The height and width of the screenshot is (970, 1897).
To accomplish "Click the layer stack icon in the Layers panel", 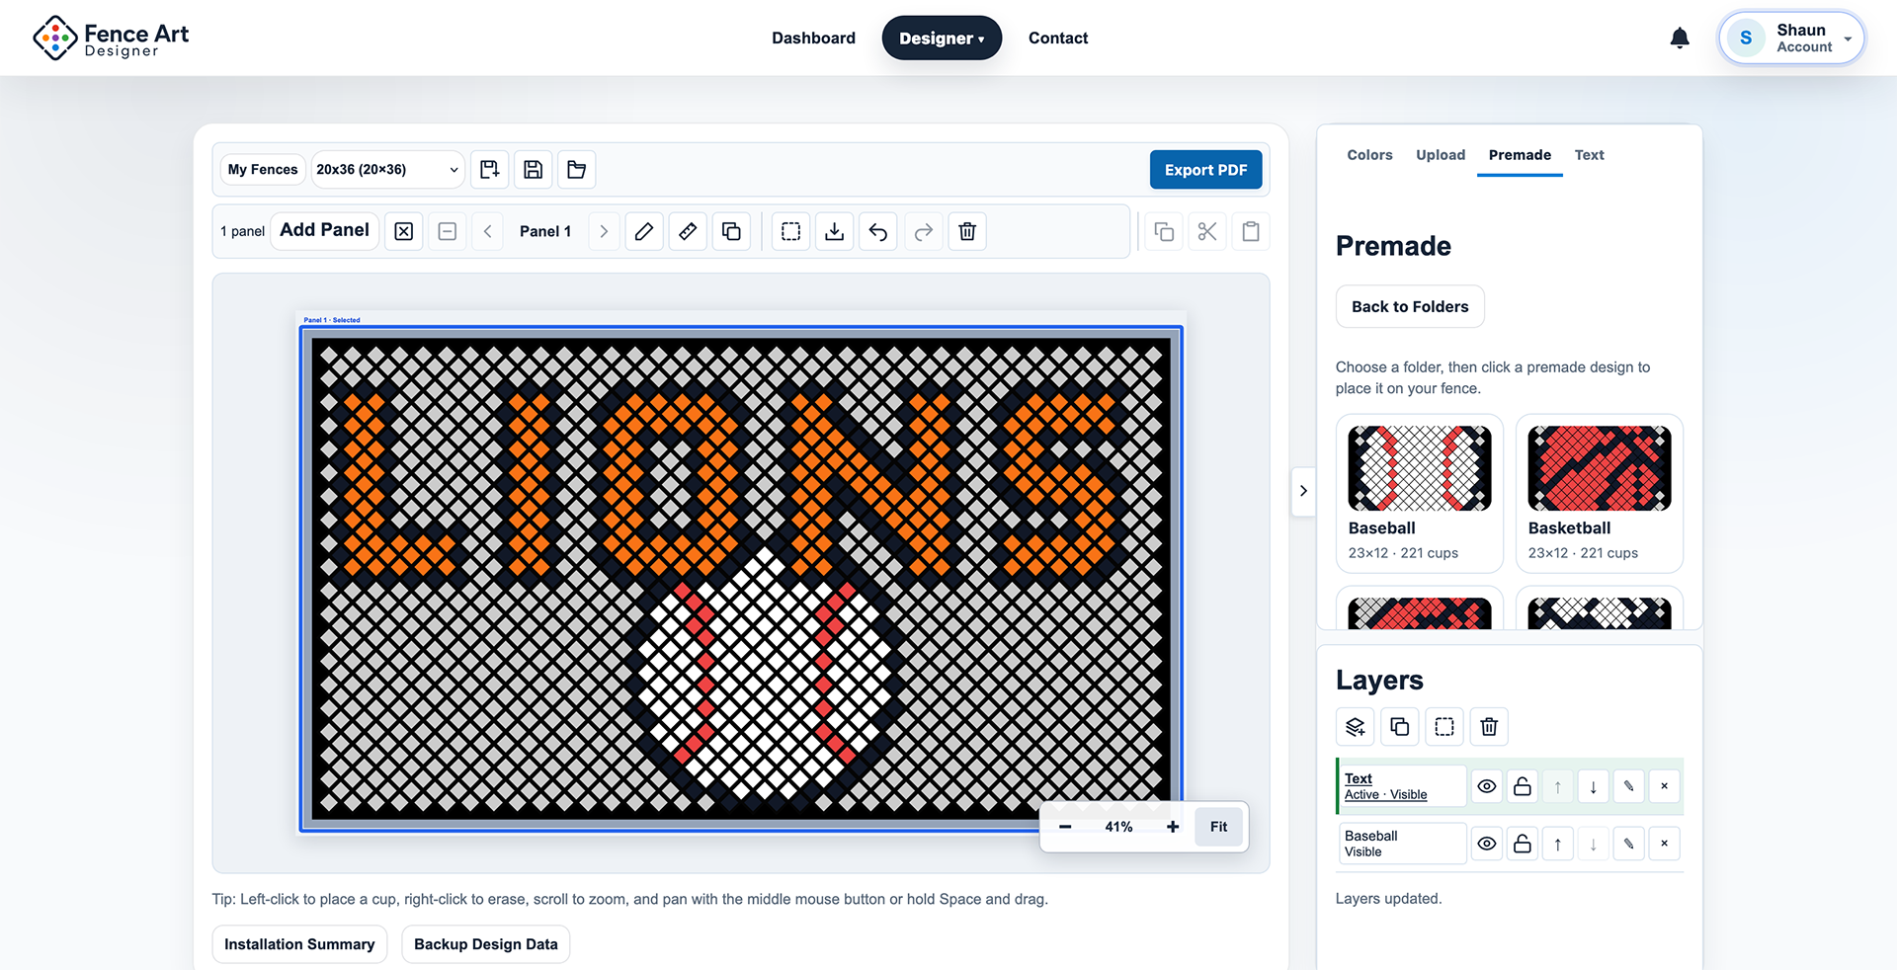I will pos(1356,727).
